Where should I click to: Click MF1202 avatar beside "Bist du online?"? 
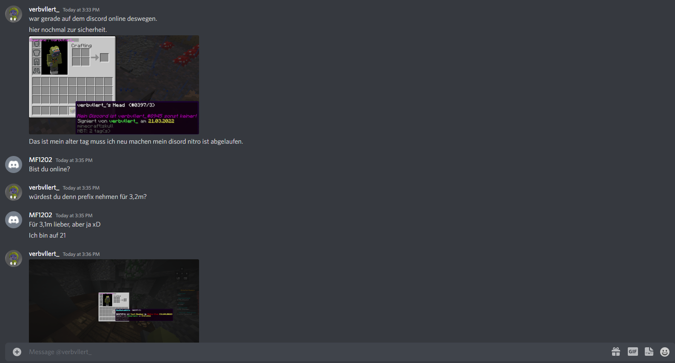(14, 164)
